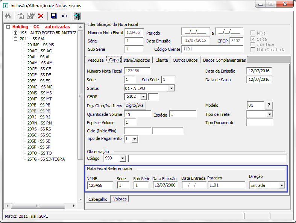The width and height of the screenshot is (296, 223).
Task: Click the undo arrow icon
Action: 64,16
